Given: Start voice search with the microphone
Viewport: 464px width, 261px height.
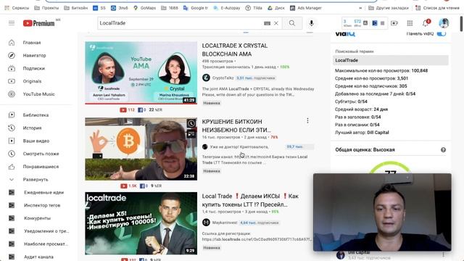Looking at the screenshot, I should [x=311, y=23].
